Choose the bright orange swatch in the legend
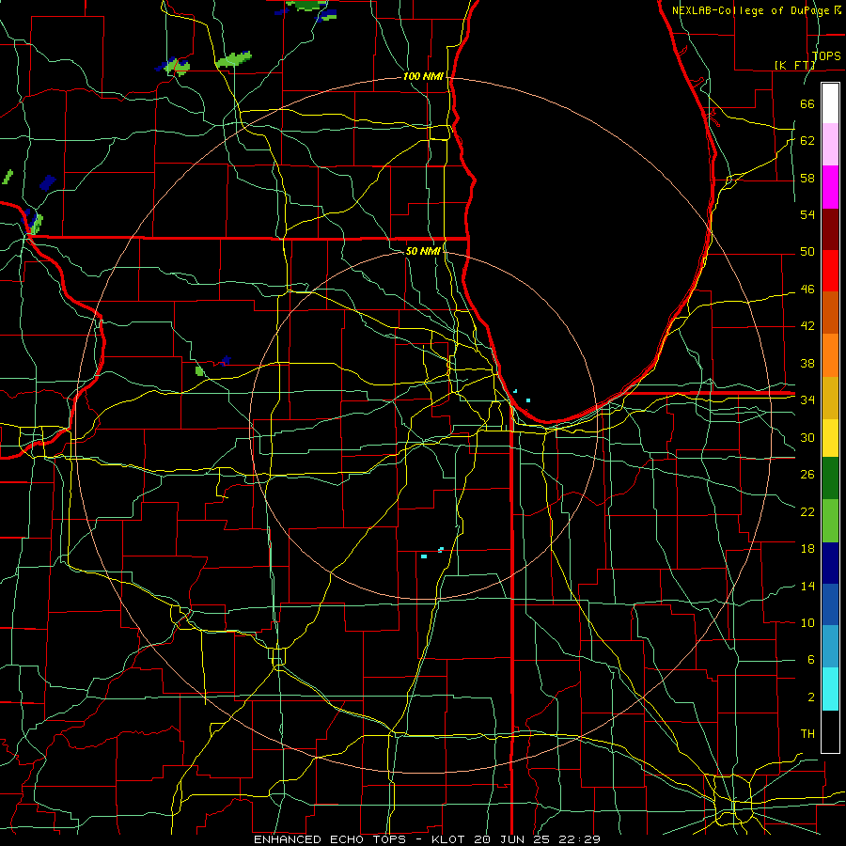846x846 pixels. coord(830,355)
